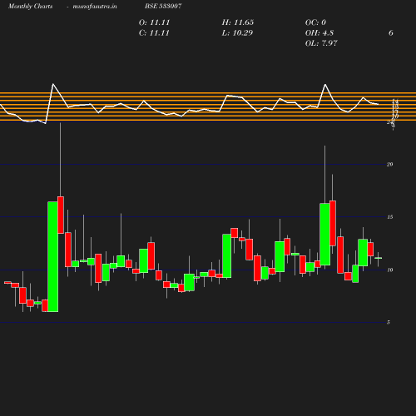The height and width of the screenshot is (416, 416).
Task: Click the '20' price axis label
Action: pos(390,165)
